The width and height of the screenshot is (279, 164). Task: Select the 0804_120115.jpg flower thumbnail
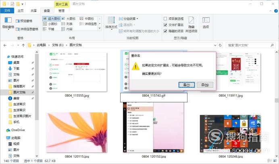click(77, 133)
